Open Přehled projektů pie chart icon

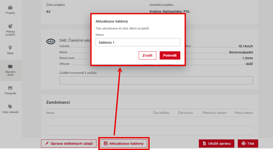10,26
